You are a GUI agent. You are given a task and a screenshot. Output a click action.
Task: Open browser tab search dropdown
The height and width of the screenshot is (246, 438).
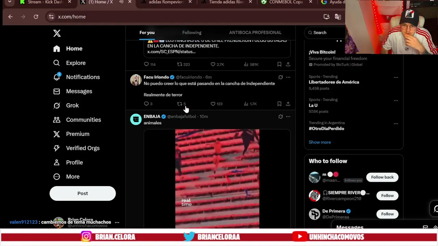[x=10, y=2]
